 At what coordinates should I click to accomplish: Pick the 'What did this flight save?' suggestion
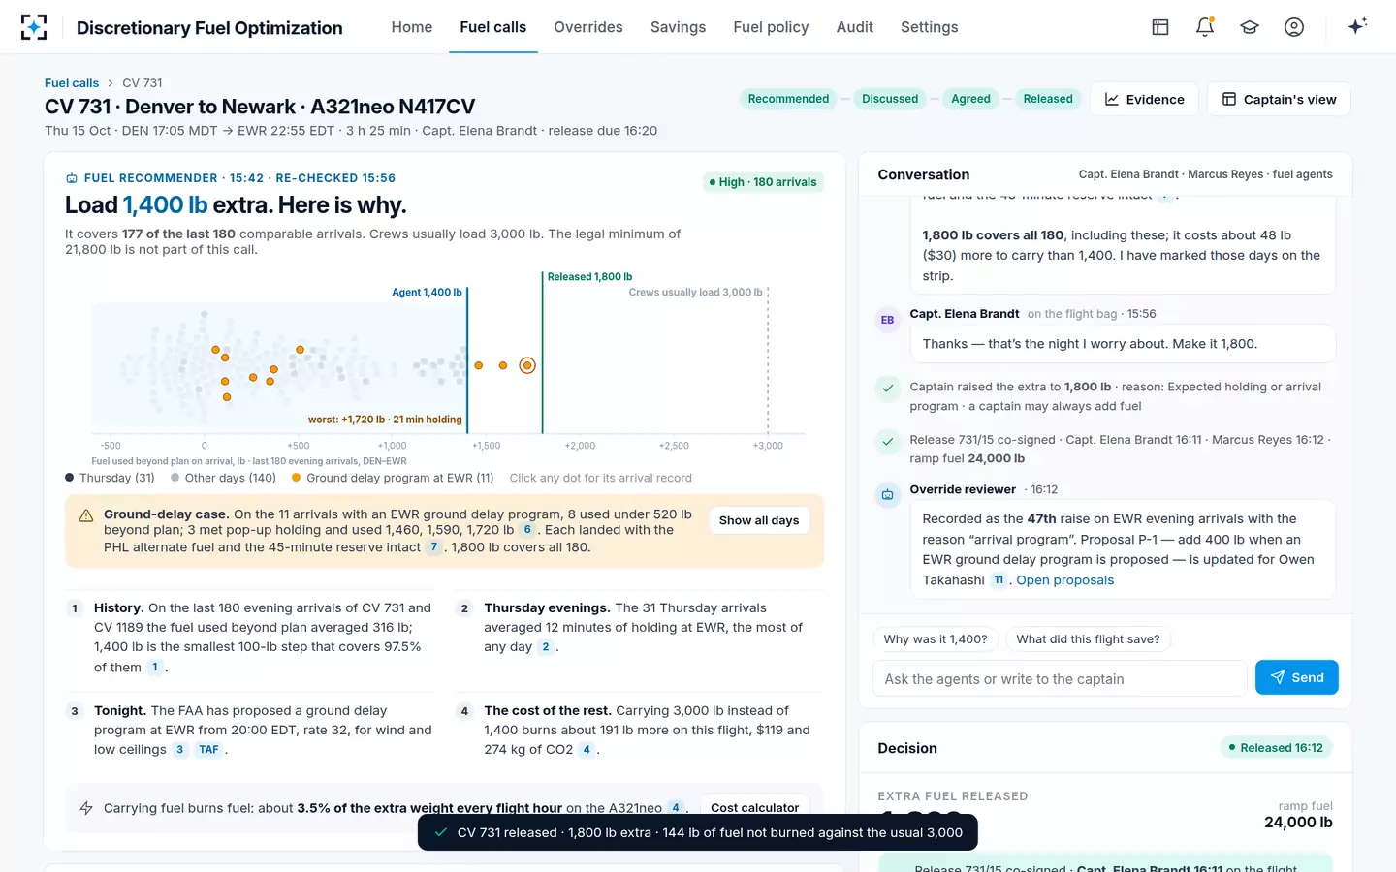coord(1088,639)
